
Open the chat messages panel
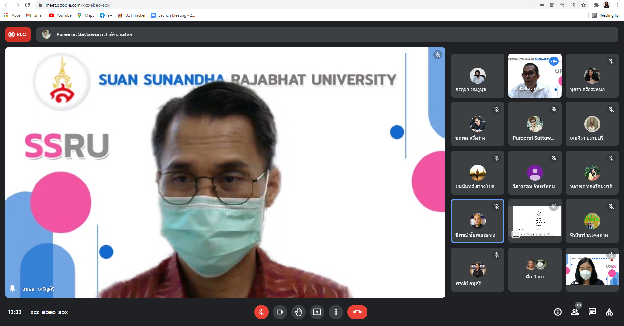click(592, 312)
